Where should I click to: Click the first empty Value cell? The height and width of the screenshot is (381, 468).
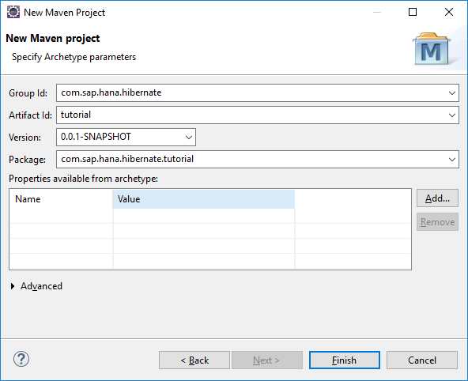pyautogui.click(x=204, y=216)
